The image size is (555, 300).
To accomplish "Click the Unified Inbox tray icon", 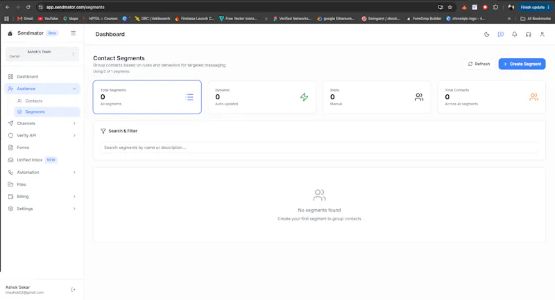I will [x=10, y=160].
